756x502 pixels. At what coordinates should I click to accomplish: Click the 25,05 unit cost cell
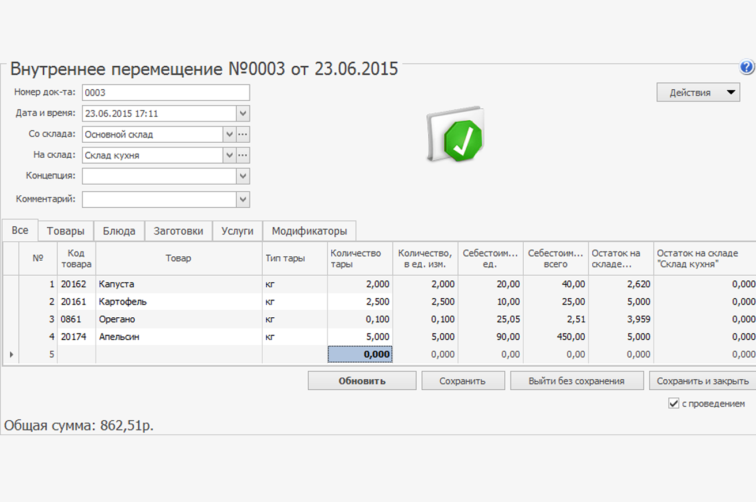pyautogui.click(x=490, y=319)
